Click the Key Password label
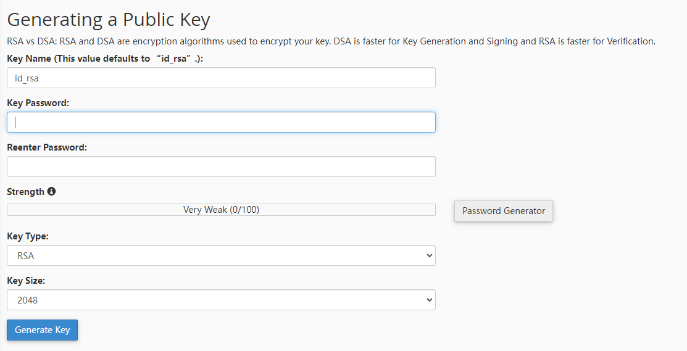This screenshot has height=351, width=687. 38,103
